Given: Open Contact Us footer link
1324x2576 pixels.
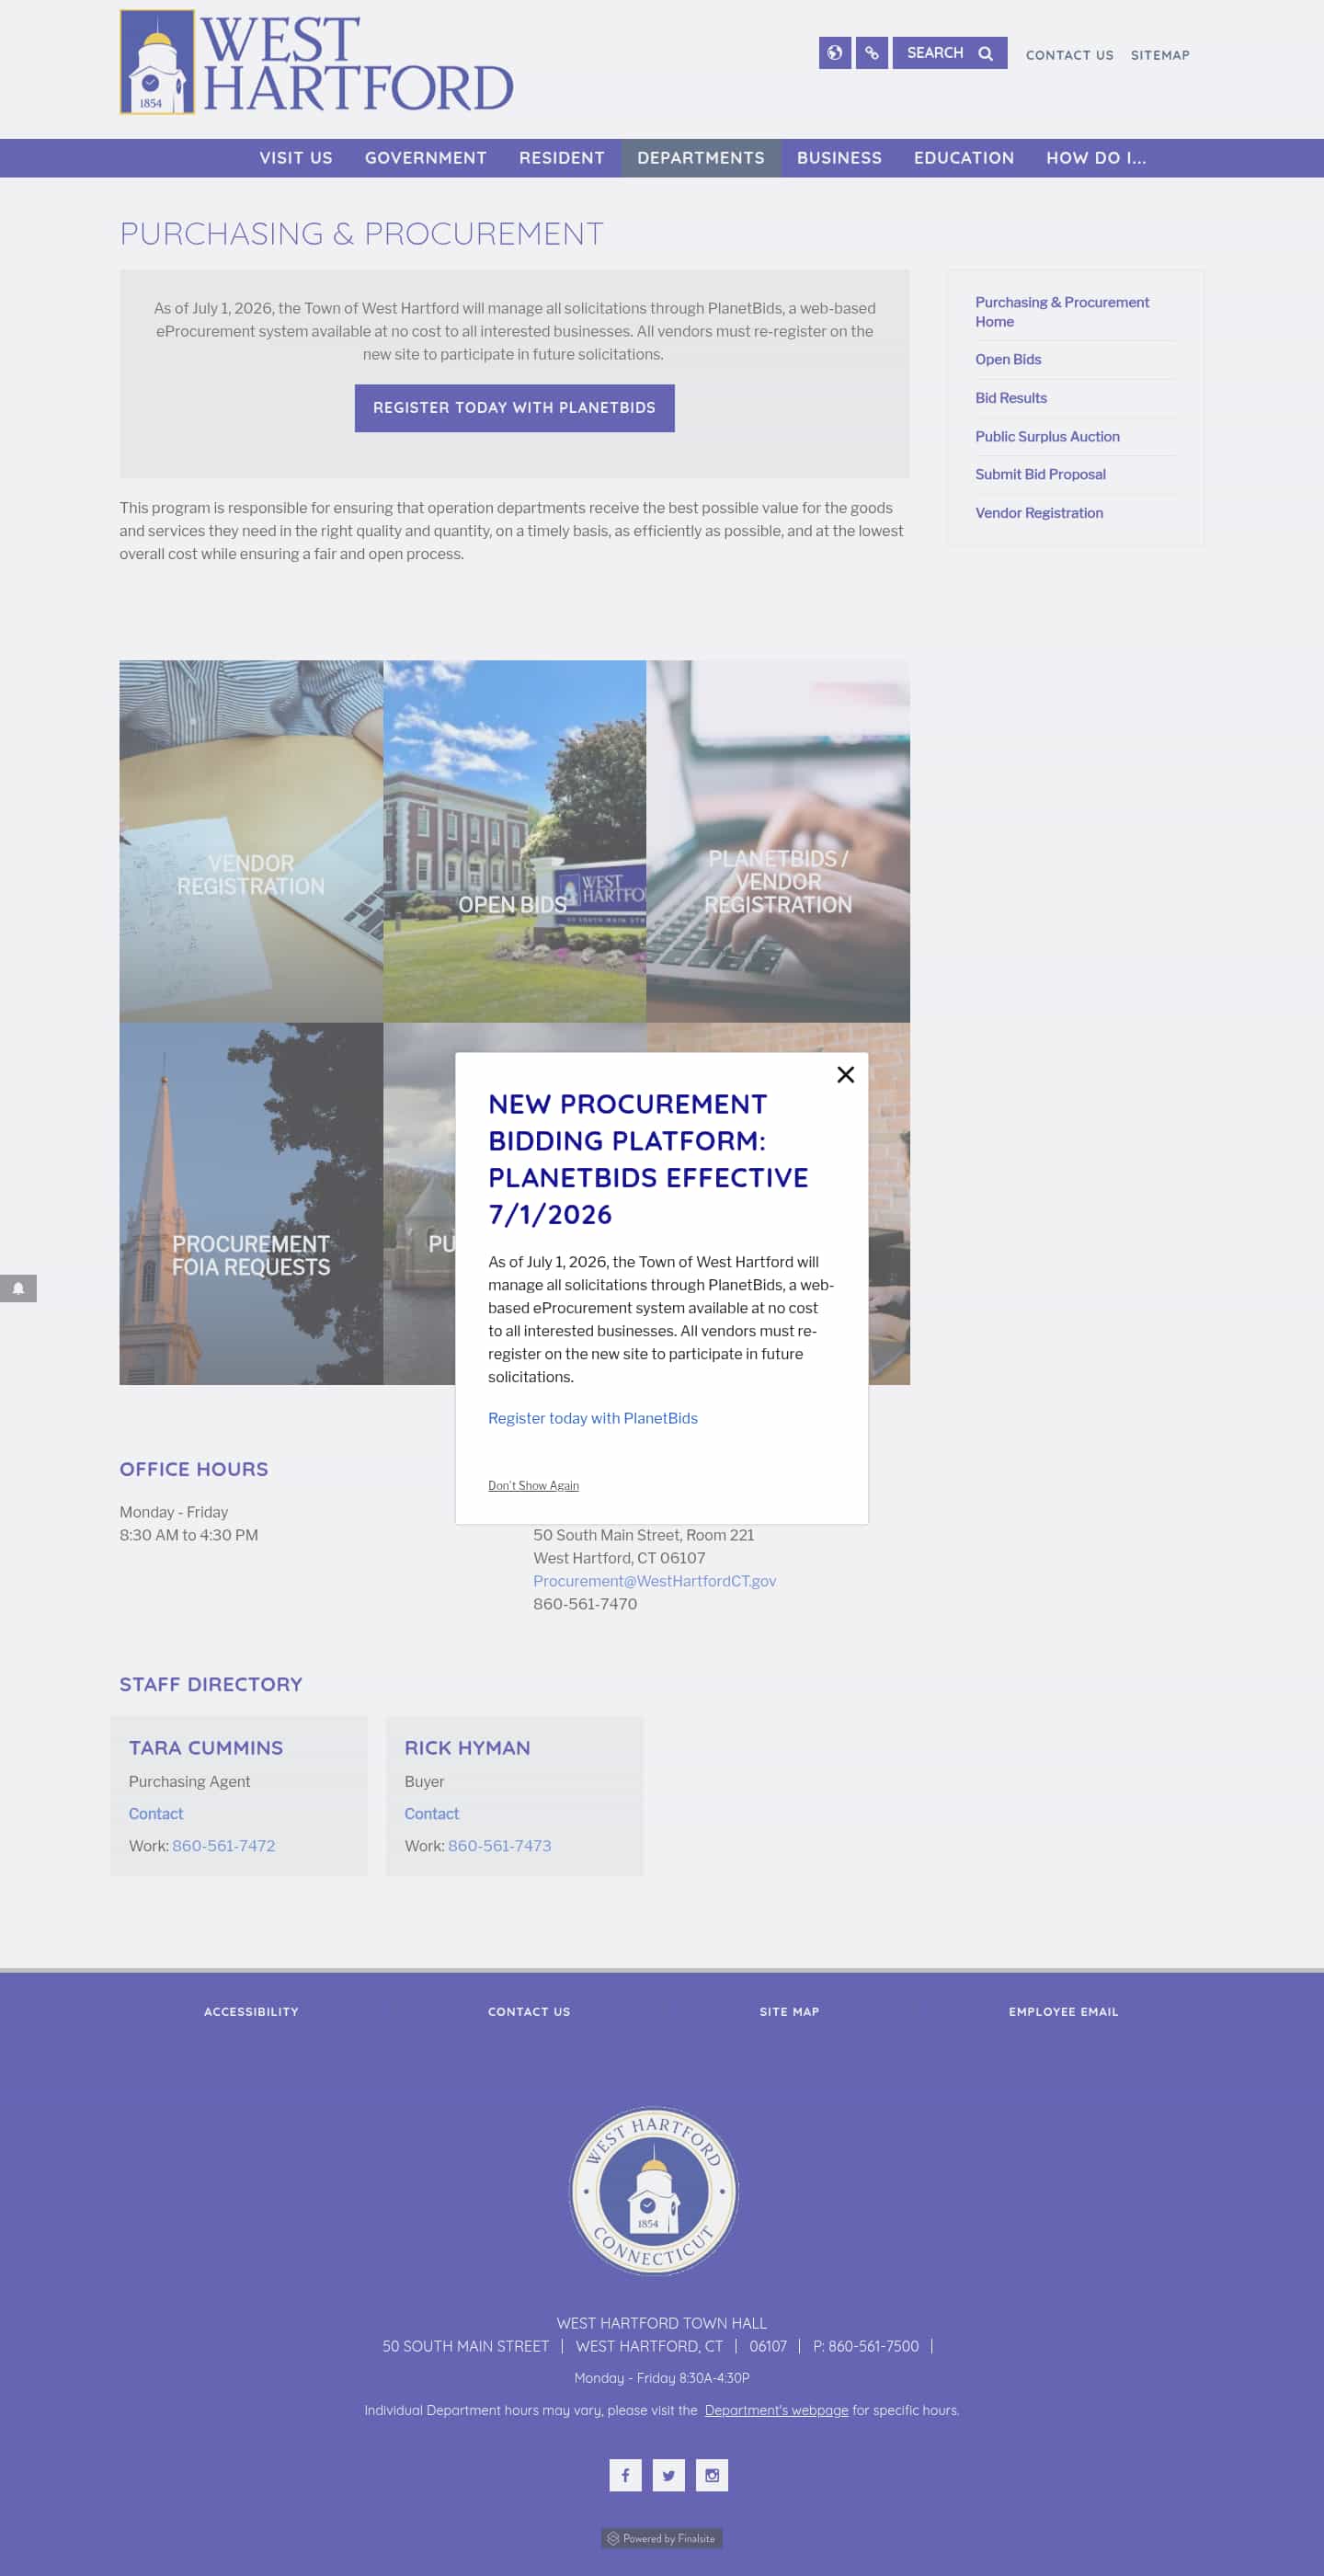Looking at the screenshot, I should tap(529, 2011).
